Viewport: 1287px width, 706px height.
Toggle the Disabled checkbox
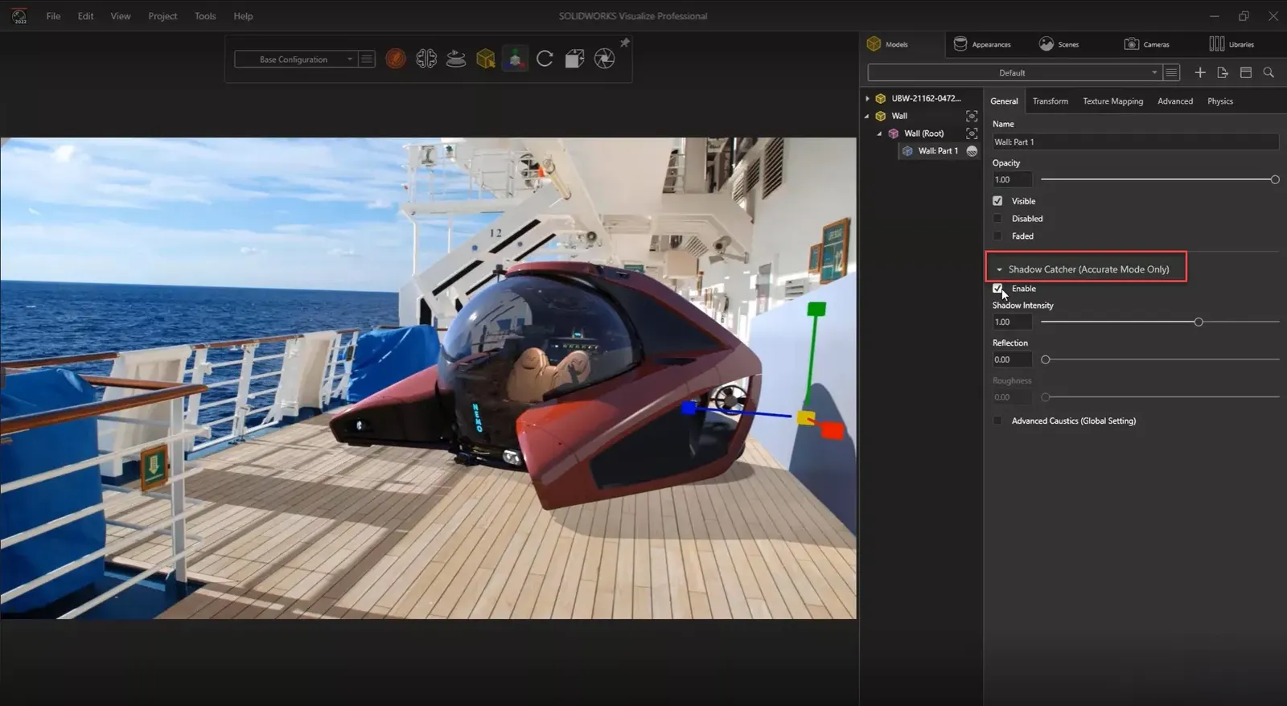(997, 219)
